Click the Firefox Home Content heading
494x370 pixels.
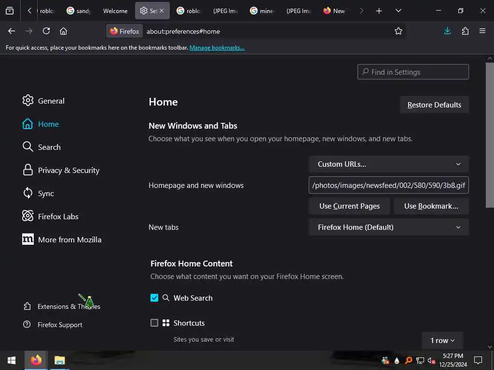[x=192, y=264]
